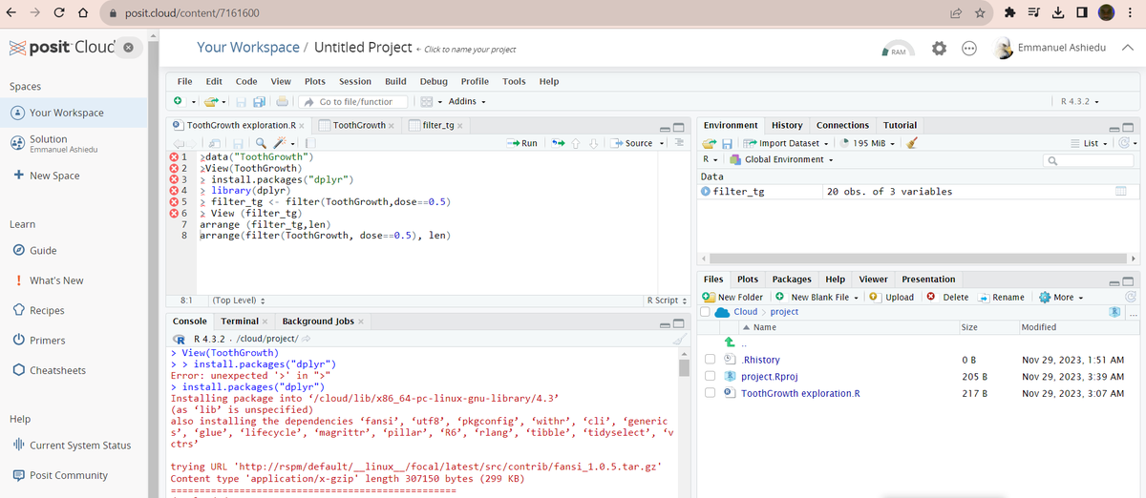This screenshot has width=1146, height=498.
Task: Show document outline icon in editor
Action: coord(681,143)
